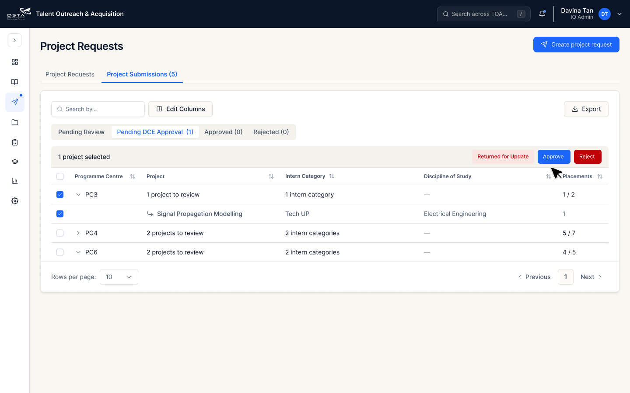Uncheck the PC3 row checkbox

click(60, 195)
